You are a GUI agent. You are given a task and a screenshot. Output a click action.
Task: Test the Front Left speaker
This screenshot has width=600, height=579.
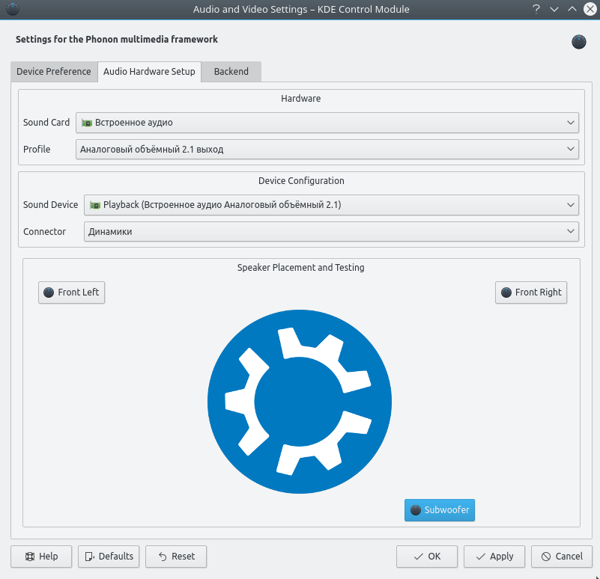pyautogui.click(x=72, y=292)
